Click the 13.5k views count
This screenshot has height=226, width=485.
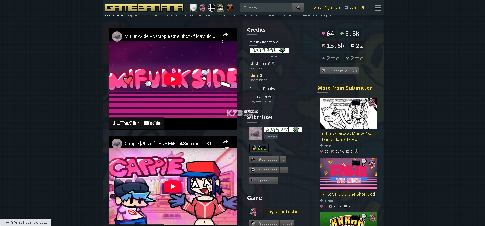point(336,46)
